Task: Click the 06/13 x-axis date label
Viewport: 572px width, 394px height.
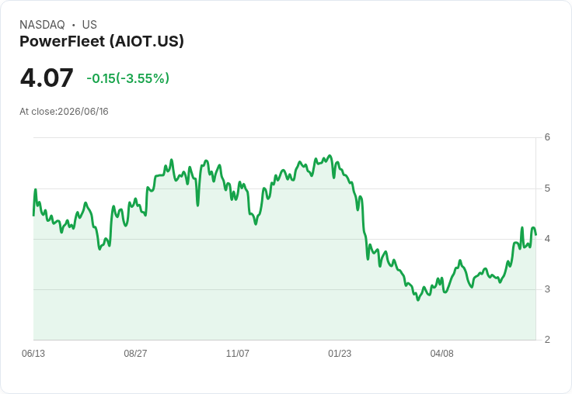Action: tap(33, 353)
